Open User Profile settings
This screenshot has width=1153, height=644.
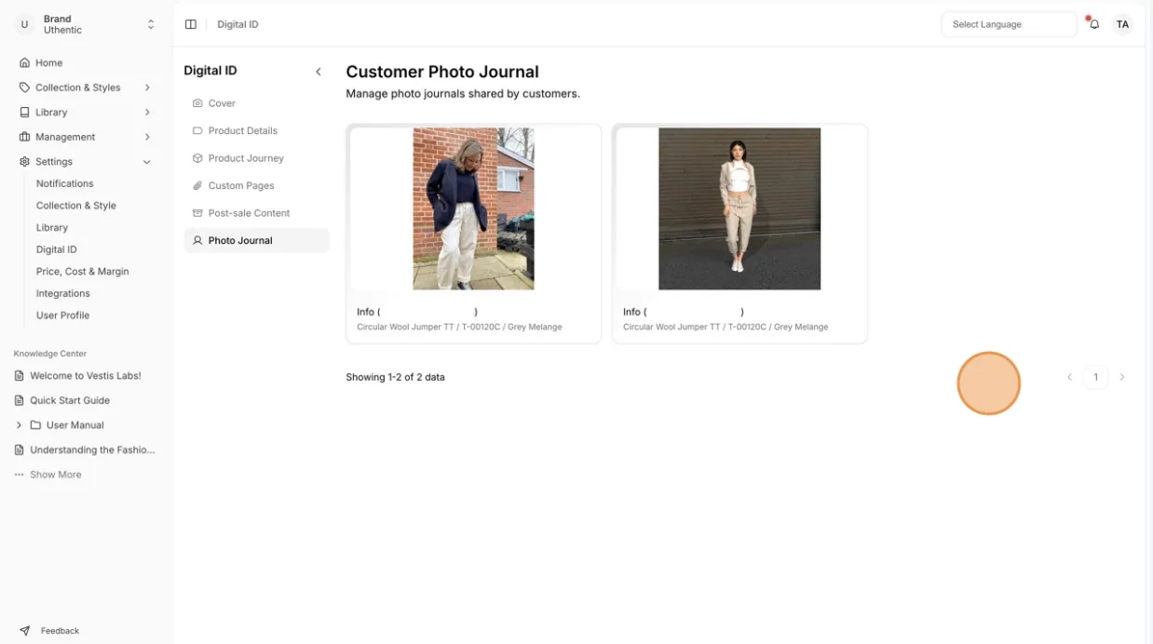(63, 315)
